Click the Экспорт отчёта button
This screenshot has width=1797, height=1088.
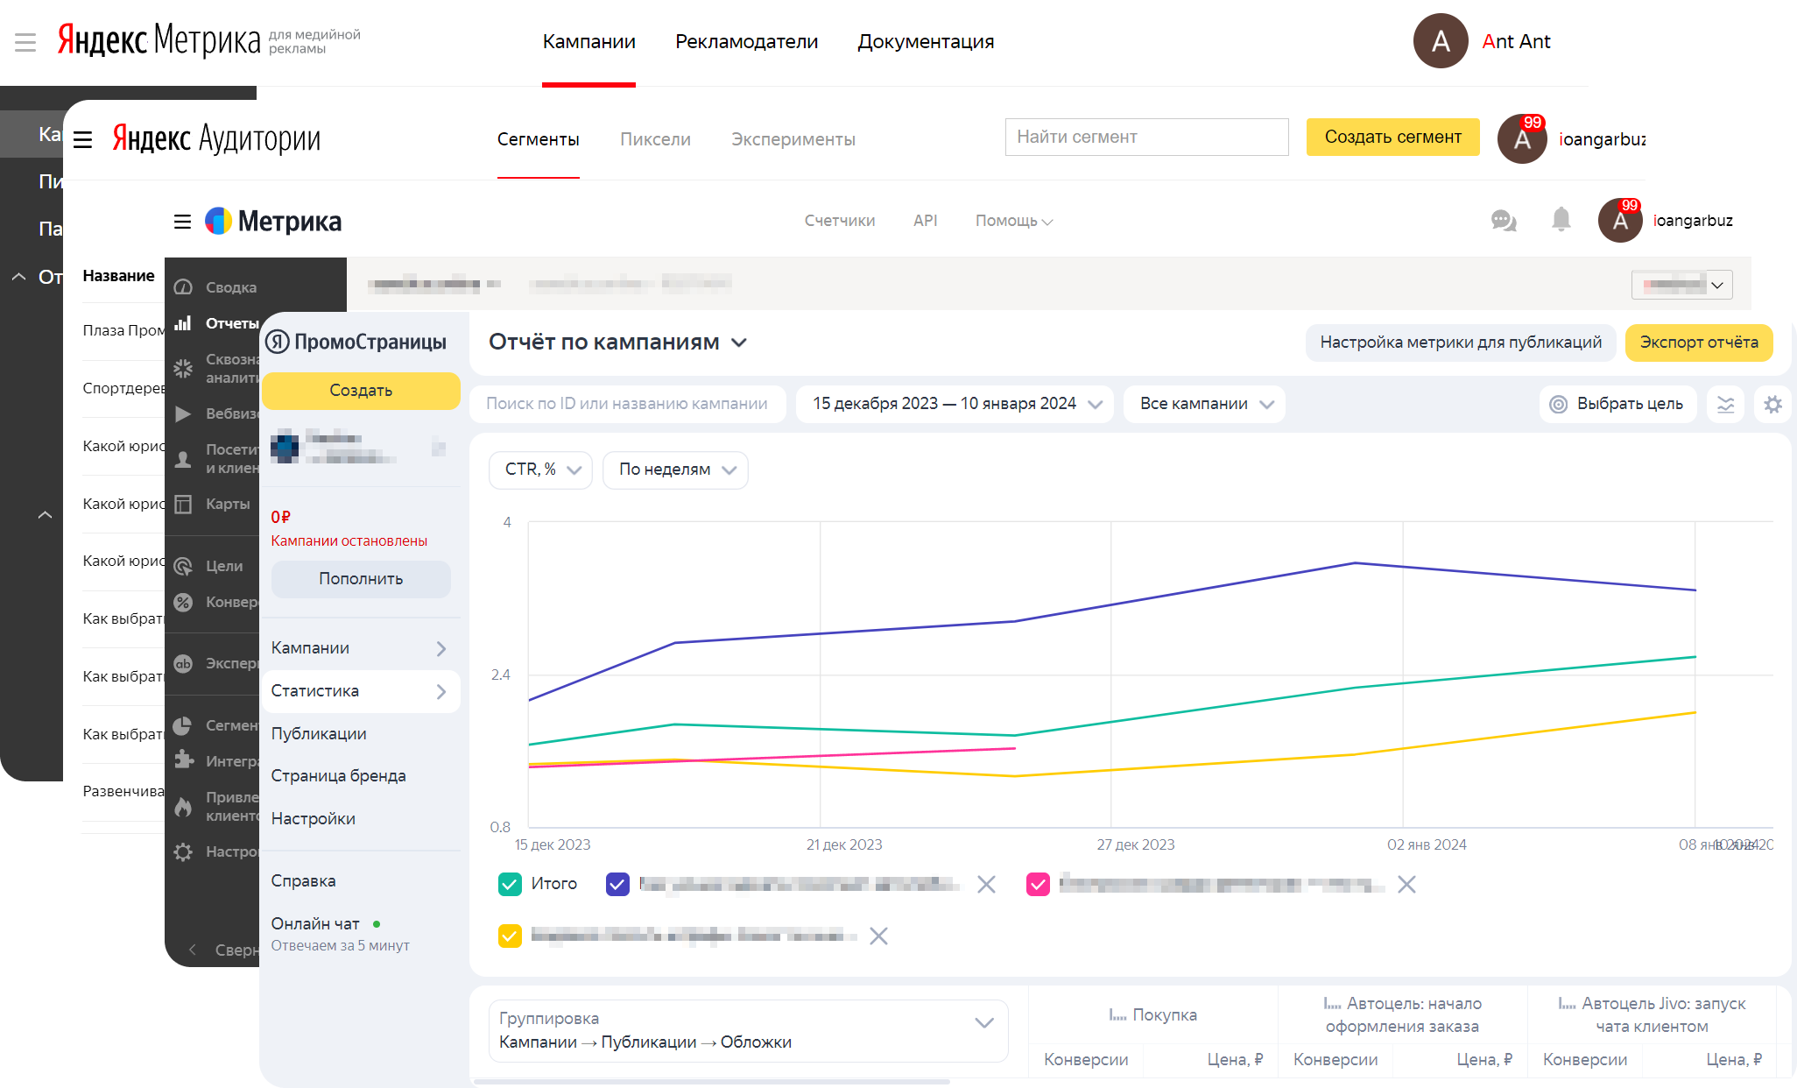(1698, 343)
